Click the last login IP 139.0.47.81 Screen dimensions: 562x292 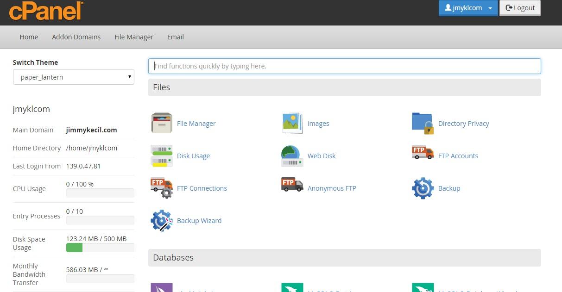[x=83, y=166]
